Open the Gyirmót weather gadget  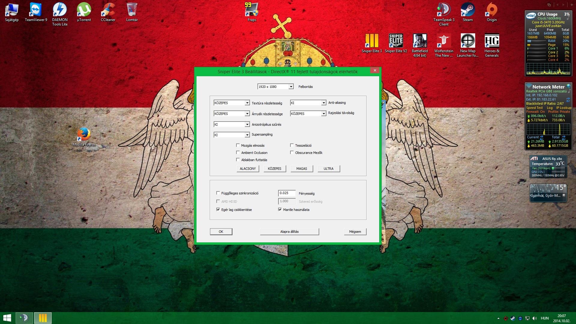pos(548,193)
